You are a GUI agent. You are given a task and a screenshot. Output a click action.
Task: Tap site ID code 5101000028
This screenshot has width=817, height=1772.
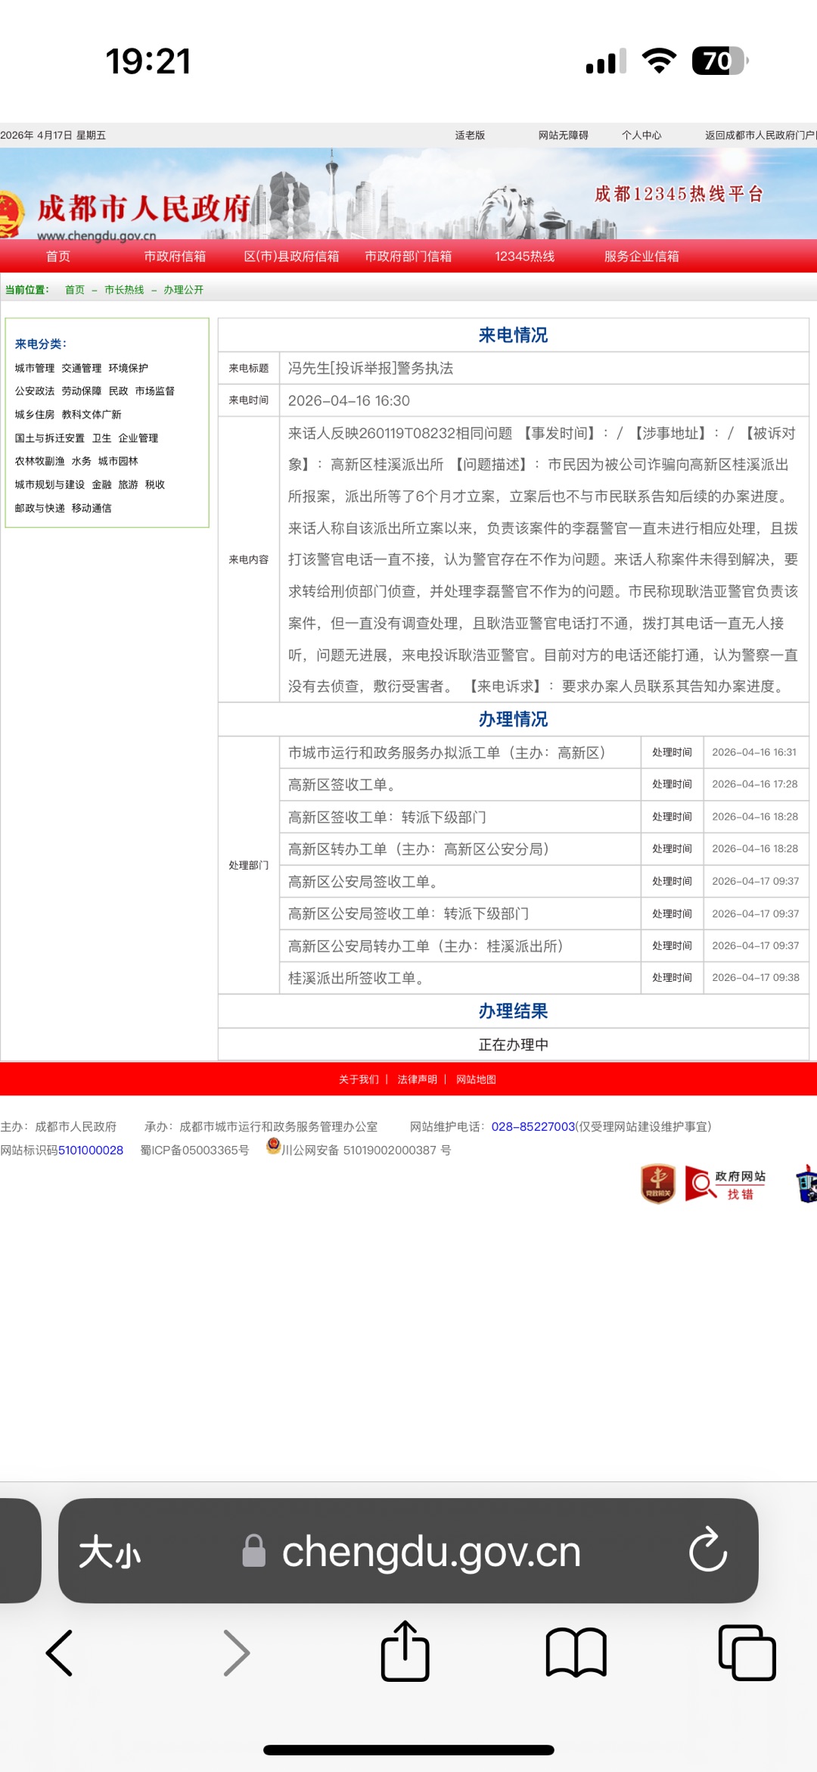point(91,1151)
